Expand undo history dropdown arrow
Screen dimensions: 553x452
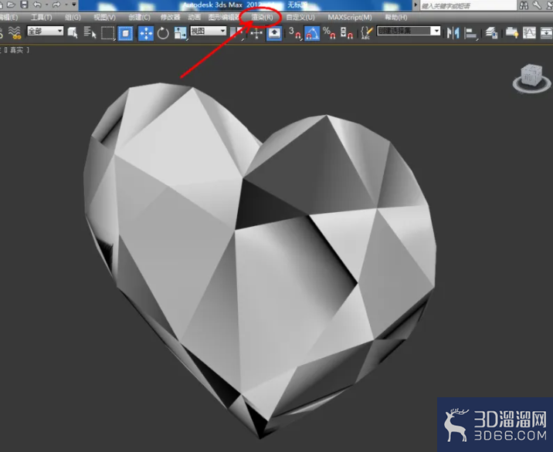coord(46,5)
